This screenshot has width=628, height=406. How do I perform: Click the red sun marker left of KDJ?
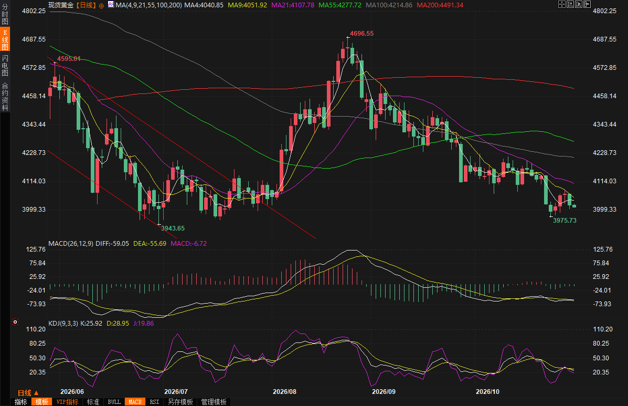[15, 322]
